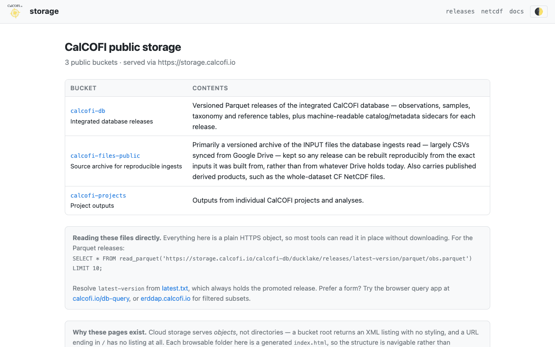Click the CONTENTS column header
Viewport: 555px width, 347px height.
point(210,88)
